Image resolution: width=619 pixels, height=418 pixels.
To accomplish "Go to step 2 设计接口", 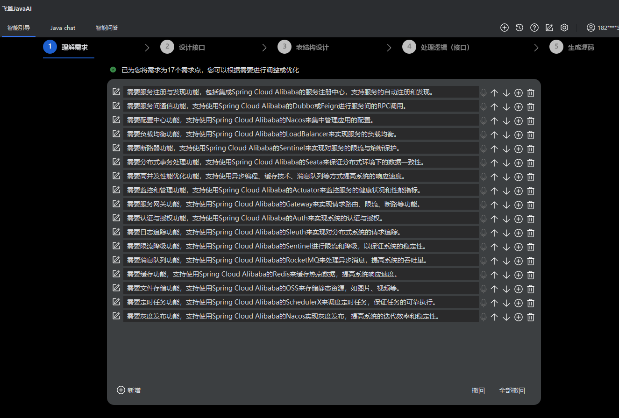I will pyautogui.click(x=183, y=47).
